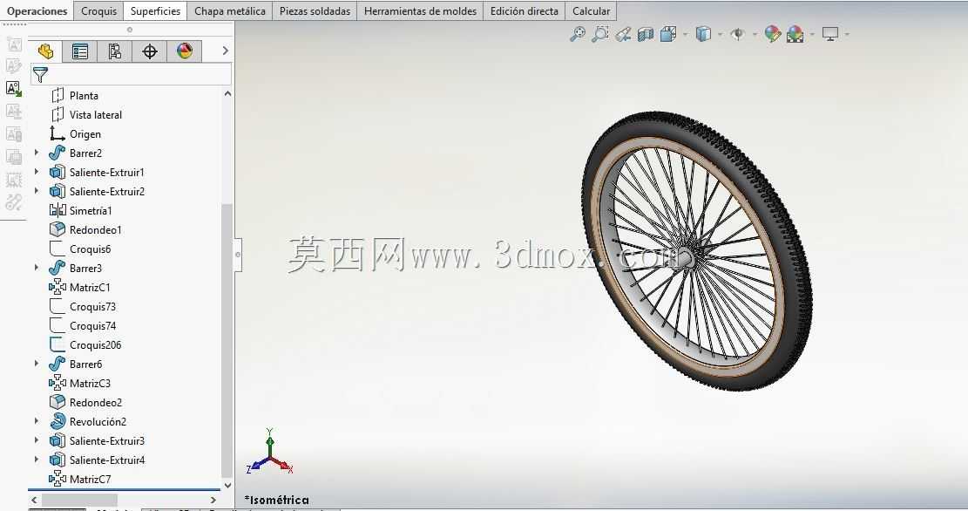Click the funnel filter icon
The image size is (968, 511).
click(40, 75)
